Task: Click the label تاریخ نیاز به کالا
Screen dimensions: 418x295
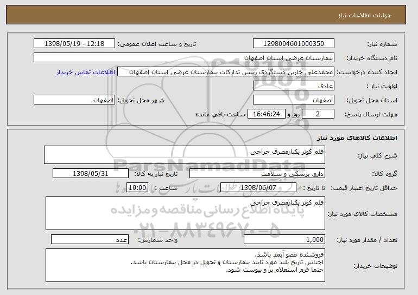Action: 156,174
